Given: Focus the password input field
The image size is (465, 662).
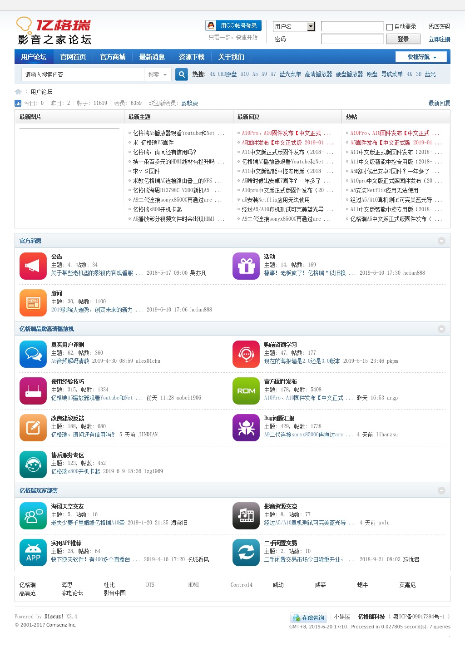Looking at the screenshot, I should [352, 39].
